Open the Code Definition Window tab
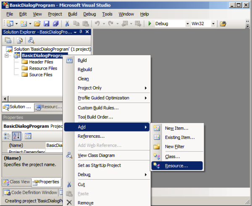 [x=31, y=192]
